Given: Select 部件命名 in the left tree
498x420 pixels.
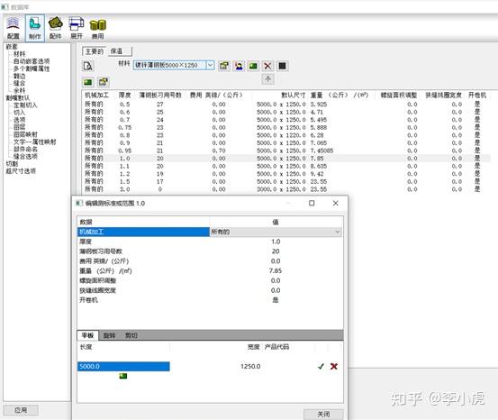Looking at the screenshot, I should [25, 149].
